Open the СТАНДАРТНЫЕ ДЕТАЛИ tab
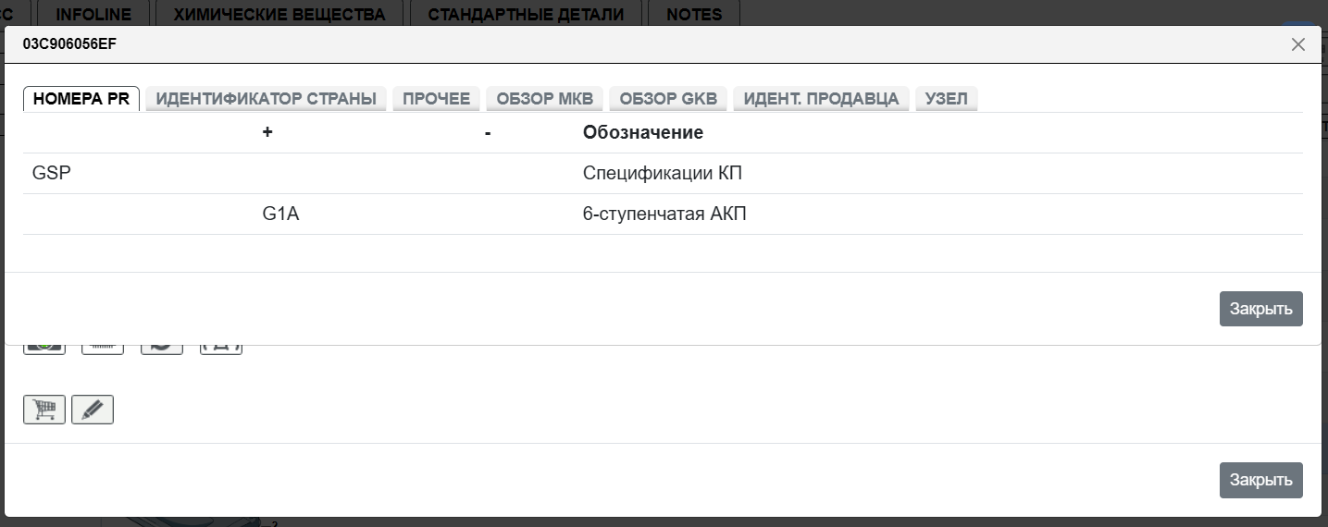The width and height of the screenshot is (1328, 527). click(x=526, y=14)
